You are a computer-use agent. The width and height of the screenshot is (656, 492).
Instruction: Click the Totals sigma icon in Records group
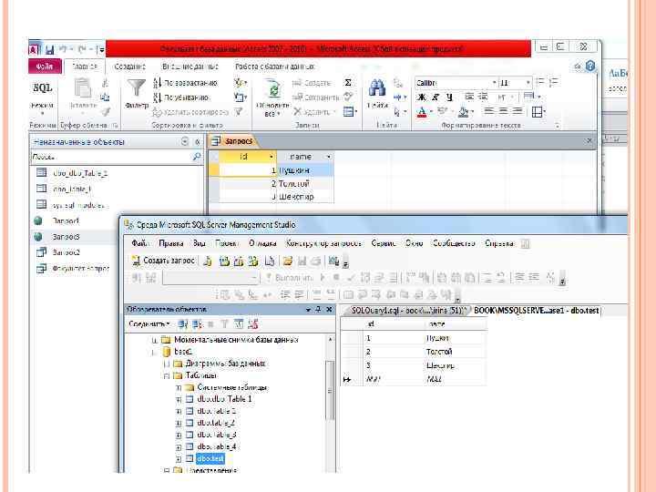pos(348,83)
